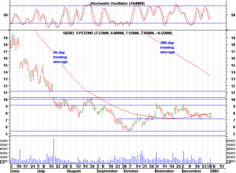
Task: Click the 30000 volume label on right axis
Action: coord(231,153)
